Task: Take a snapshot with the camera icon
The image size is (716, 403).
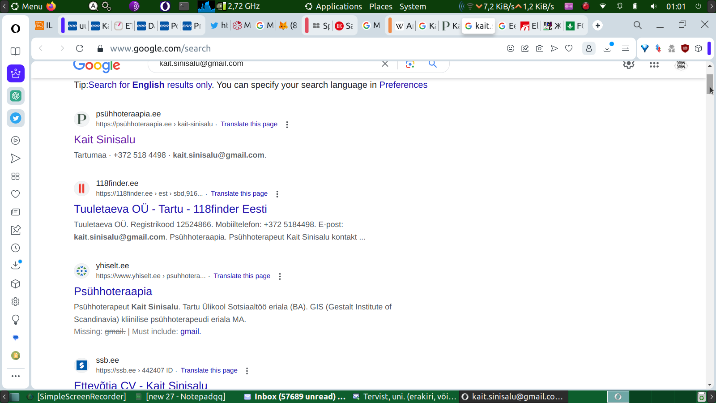Action: coord(540,48)
